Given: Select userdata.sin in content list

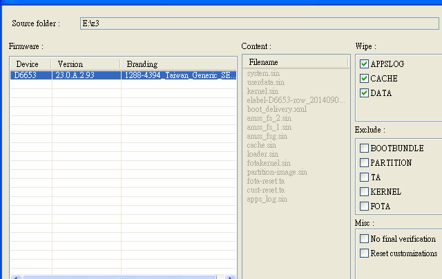Looking at the screenshot, I should [x=265, y=83].
